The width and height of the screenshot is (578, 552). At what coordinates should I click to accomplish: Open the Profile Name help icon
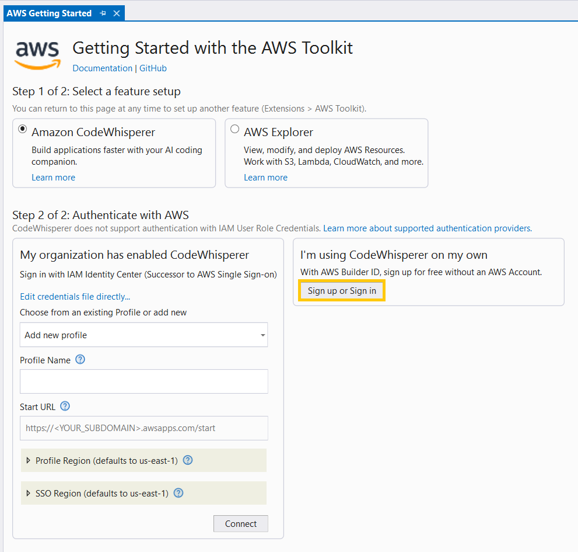(80, 360)
